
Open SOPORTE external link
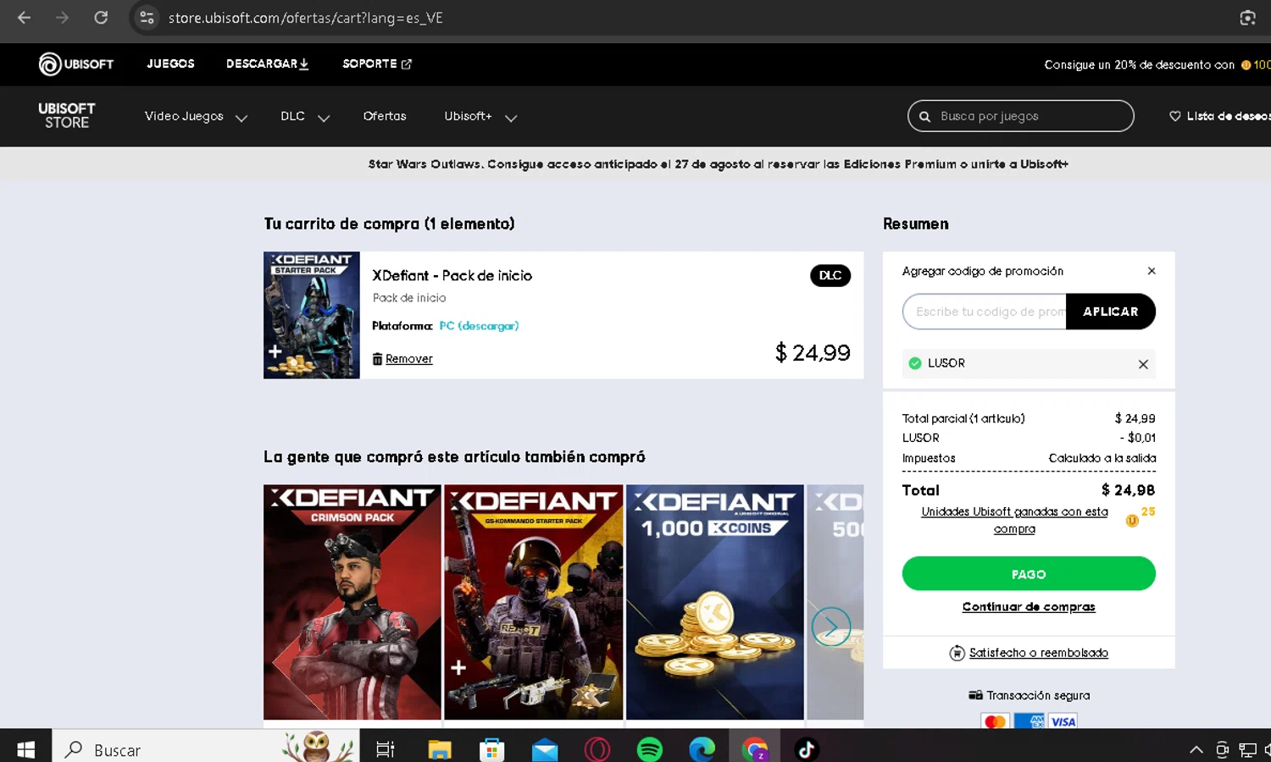(x=377, y=63)
